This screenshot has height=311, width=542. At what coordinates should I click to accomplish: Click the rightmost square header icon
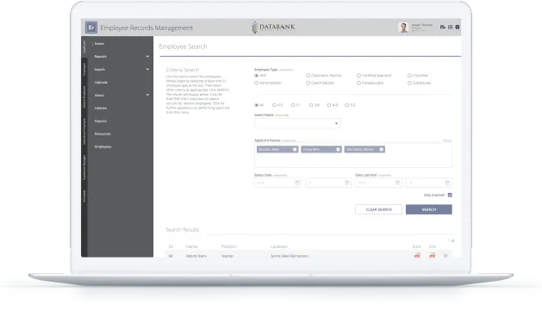pos(458,27)
